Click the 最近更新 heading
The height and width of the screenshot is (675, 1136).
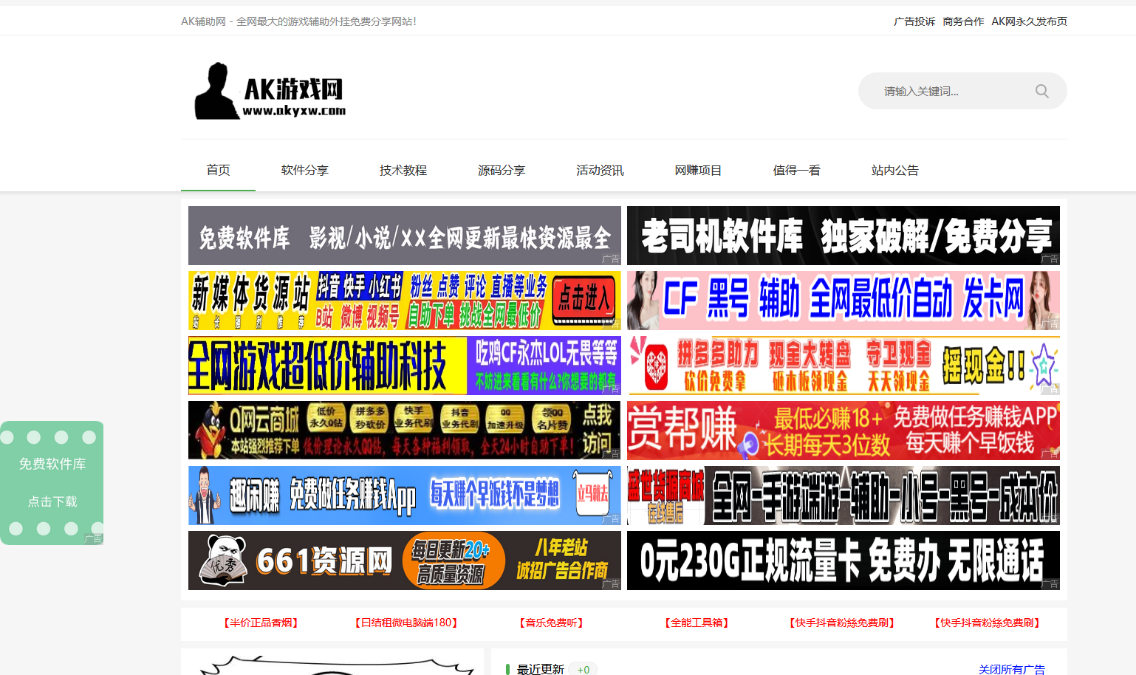pyautogui.click(x=541, y=669)
